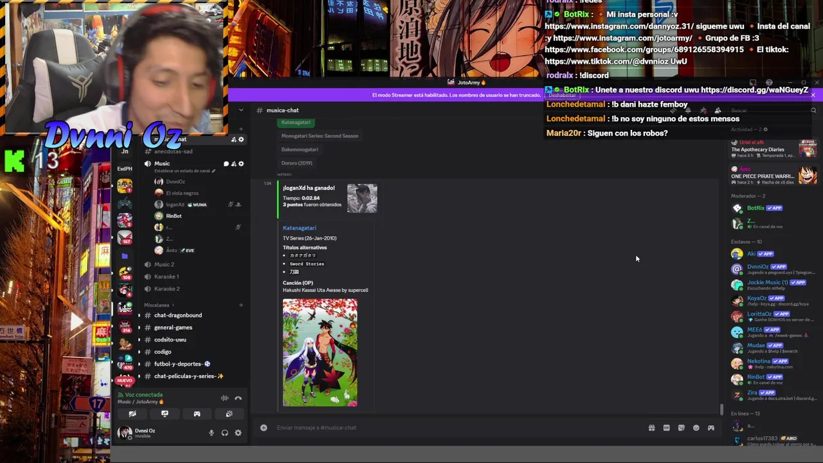This screenshot has height=463, width=823.
Task: Open the anecdotas-sad text channel
Action: 173,151
